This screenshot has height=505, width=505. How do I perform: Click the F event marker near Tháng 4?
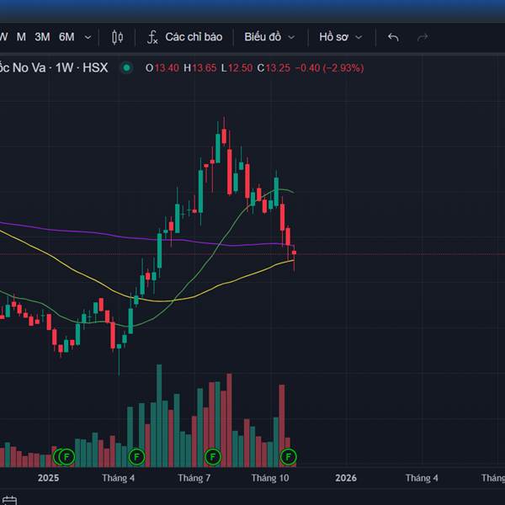tap(137, 457)
